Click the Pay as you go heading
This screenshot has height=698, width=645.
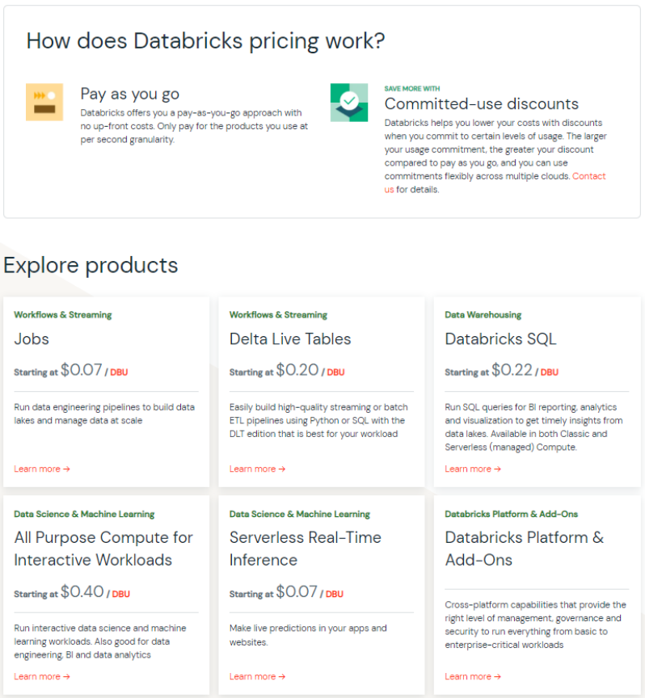(129, 94)
